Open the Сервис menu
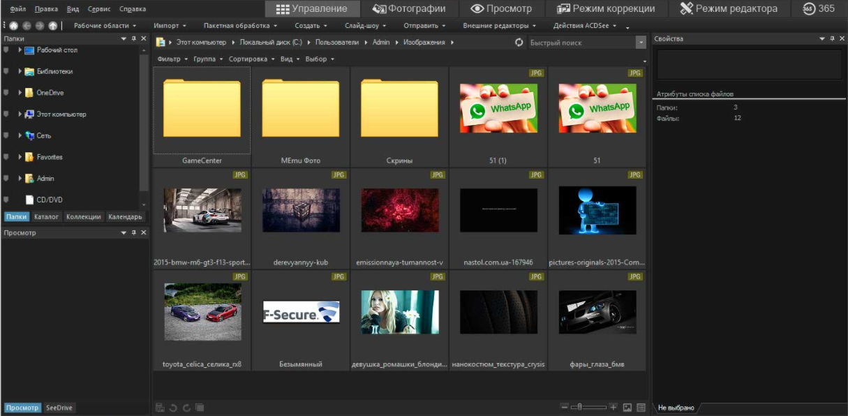 [99, 9]
